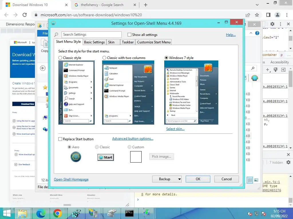This screenshot has height=219, width=293.
Task: Reload the page in Chrome
Action: [x=25, y=15]
